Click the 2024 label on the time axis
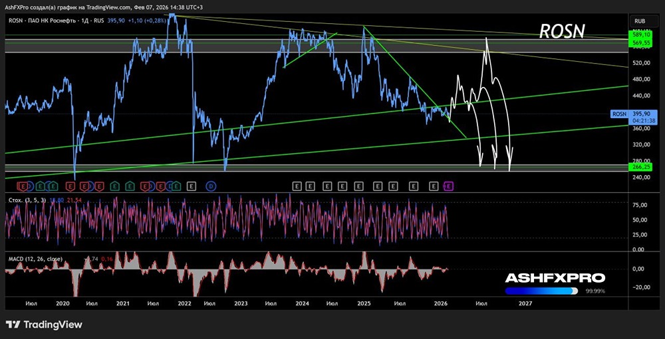 click(302, 303)
